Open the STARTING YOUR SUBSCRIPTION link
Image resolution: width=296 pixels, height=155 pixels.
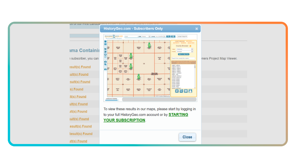[146, 117]
